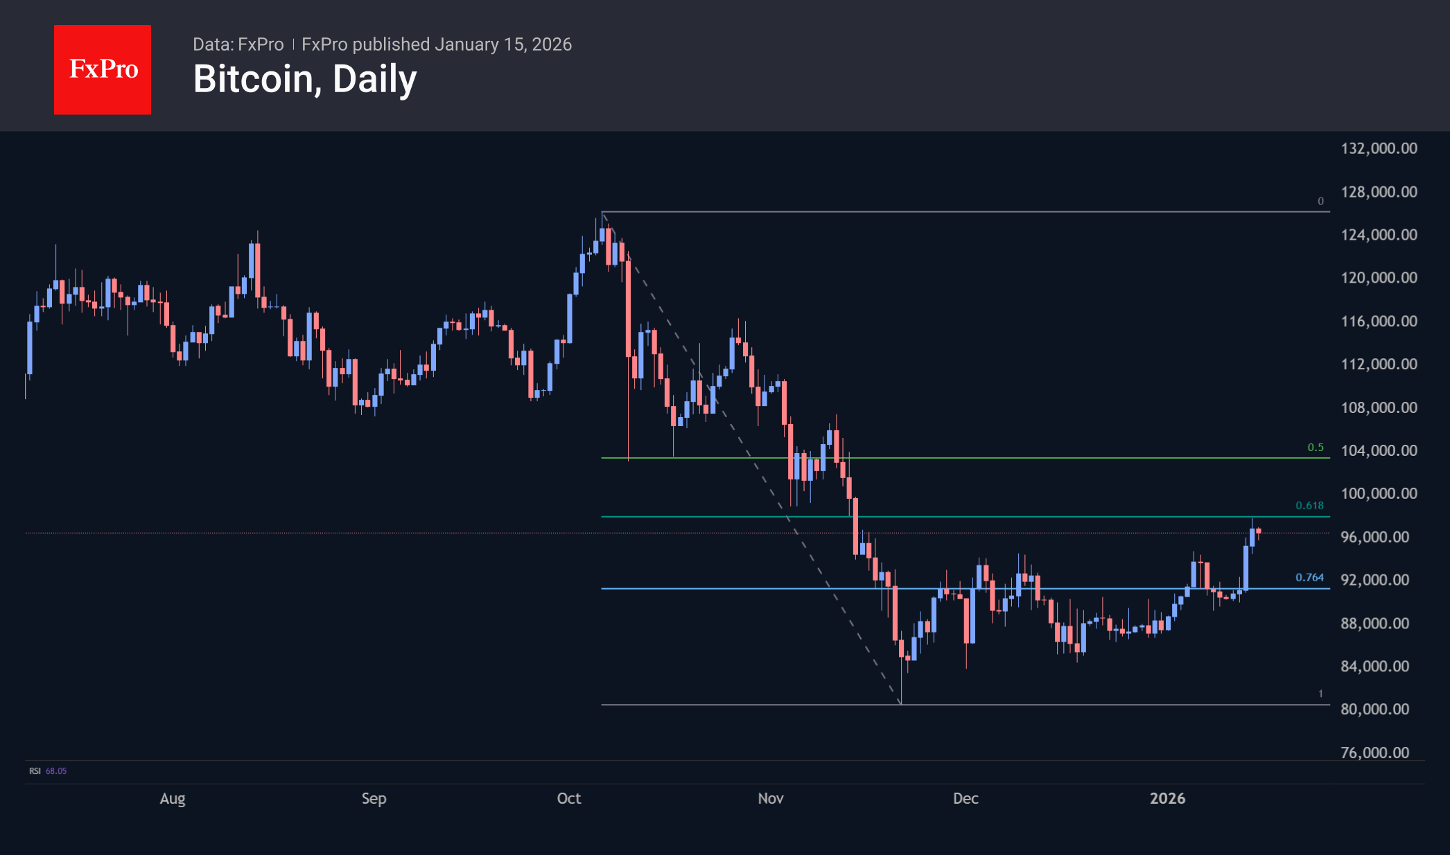Screen dimensions: 1450x855
Task: Click the RSI indicator label
Action: tap(35, 771)
